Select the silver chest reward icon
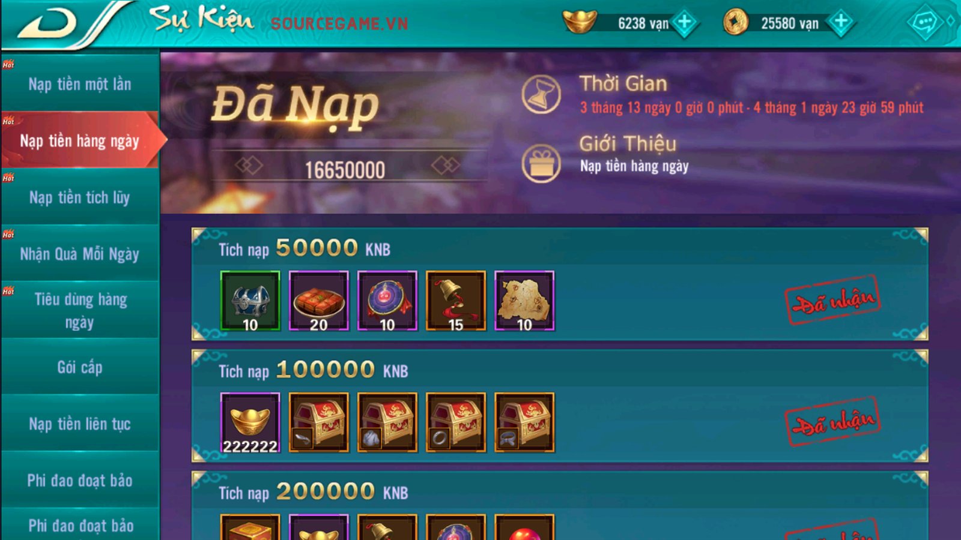The height and width of the screenshot is (540, 961). (250, 301)
